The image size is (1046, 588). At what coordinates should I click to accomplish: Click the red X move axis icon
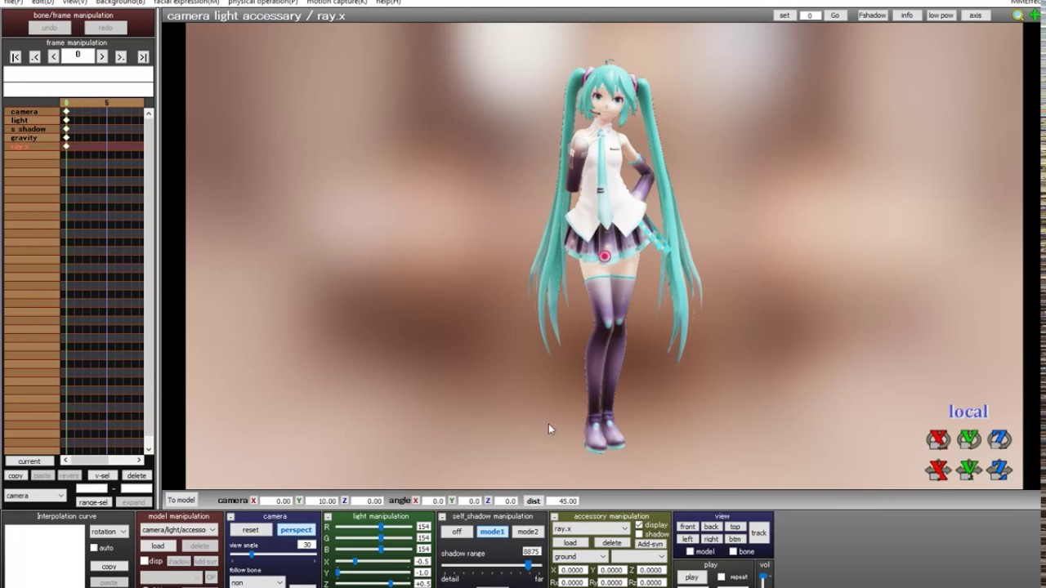938,470
